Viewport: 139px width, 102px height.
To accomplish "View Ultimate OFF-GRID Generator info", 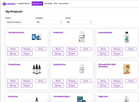I will pos(131,81).
